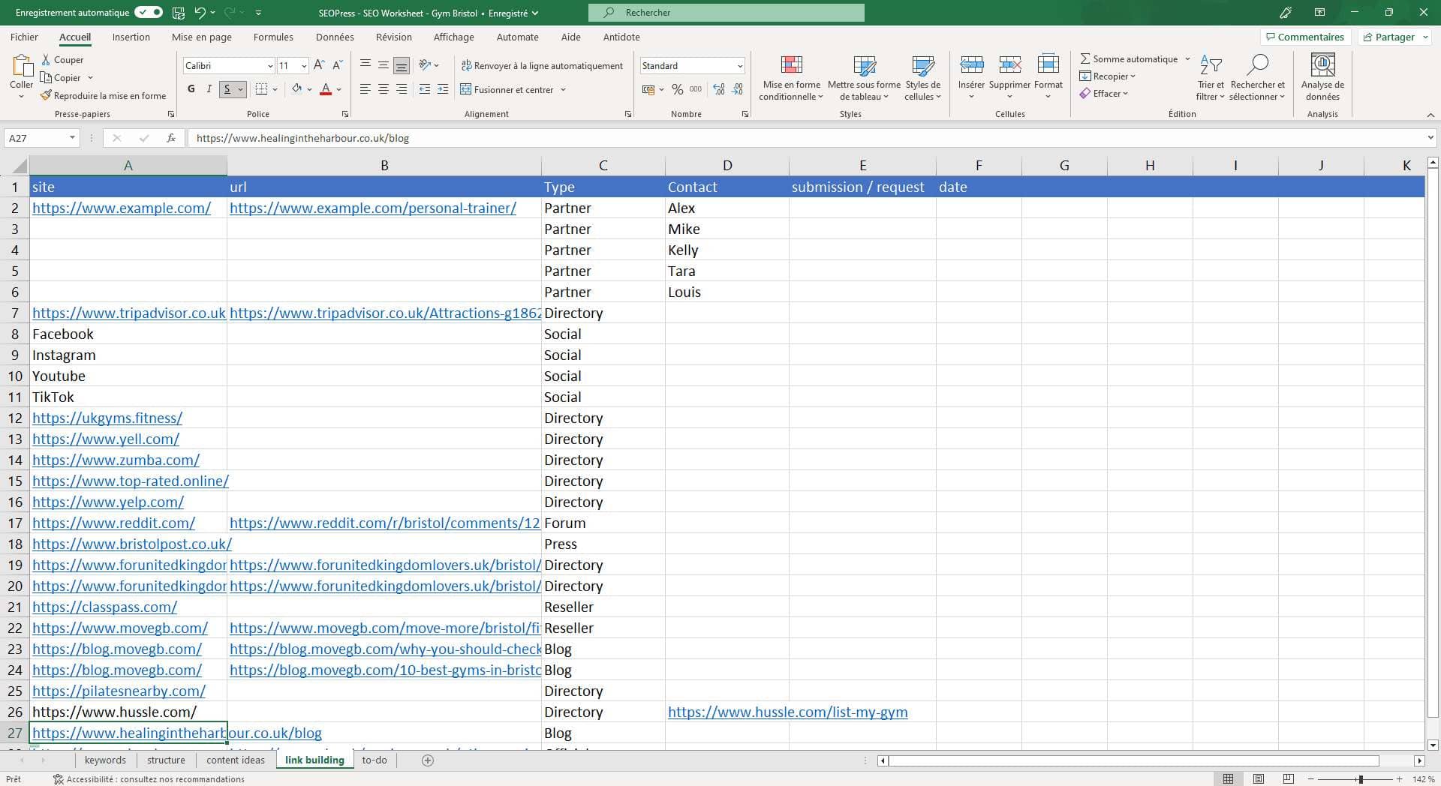Click the Mise en forme conditionnelle icon

(791, 65)
